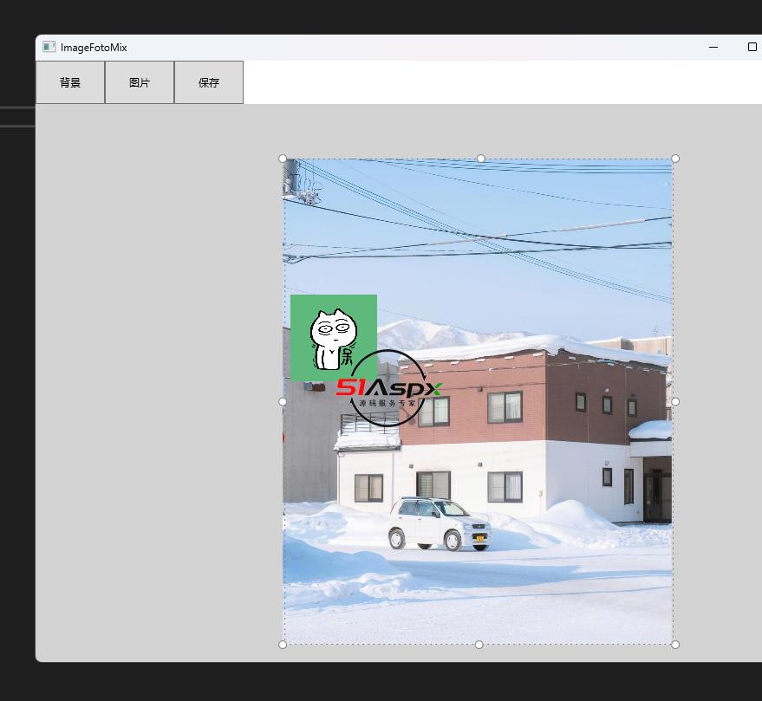Click the 背景 background button
The height and width of the screenshot is (701, 762).
click(70, 82)
